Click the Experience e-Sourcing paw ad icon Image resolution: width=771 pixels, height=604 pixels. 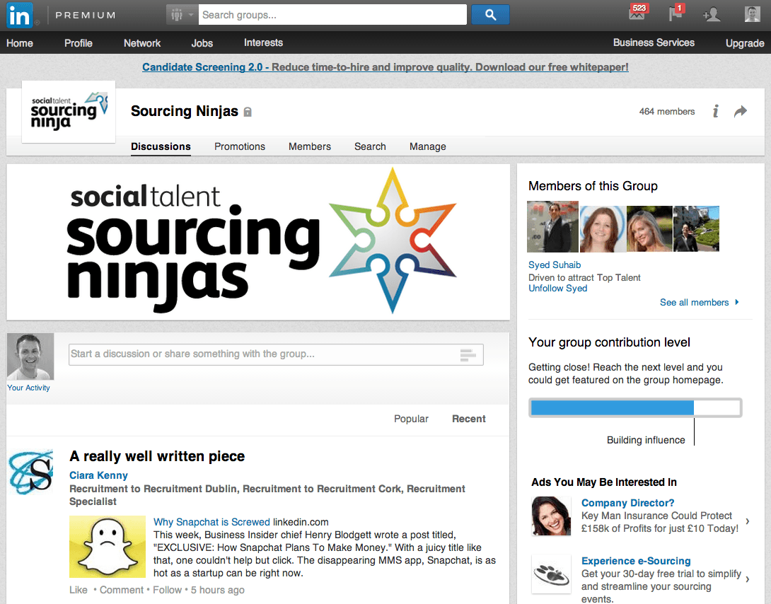coord(552,574)
